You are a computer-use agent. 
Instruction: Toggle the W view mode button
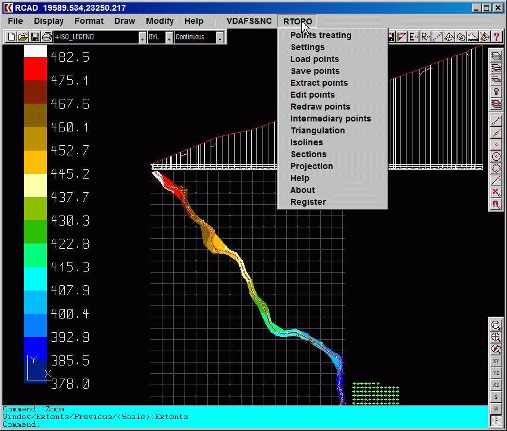[x=496, y=409]
